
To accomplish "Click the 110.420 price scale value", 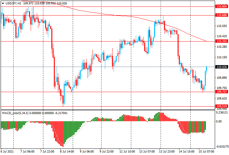I will point(222,36).
